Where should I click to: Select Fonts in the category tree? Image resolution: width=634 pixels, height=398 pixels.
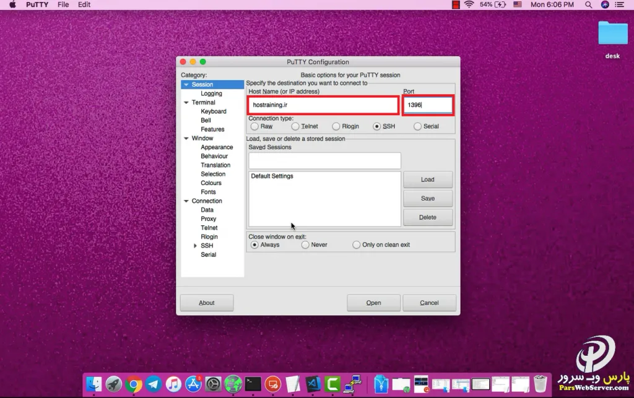tap(208, 192)
